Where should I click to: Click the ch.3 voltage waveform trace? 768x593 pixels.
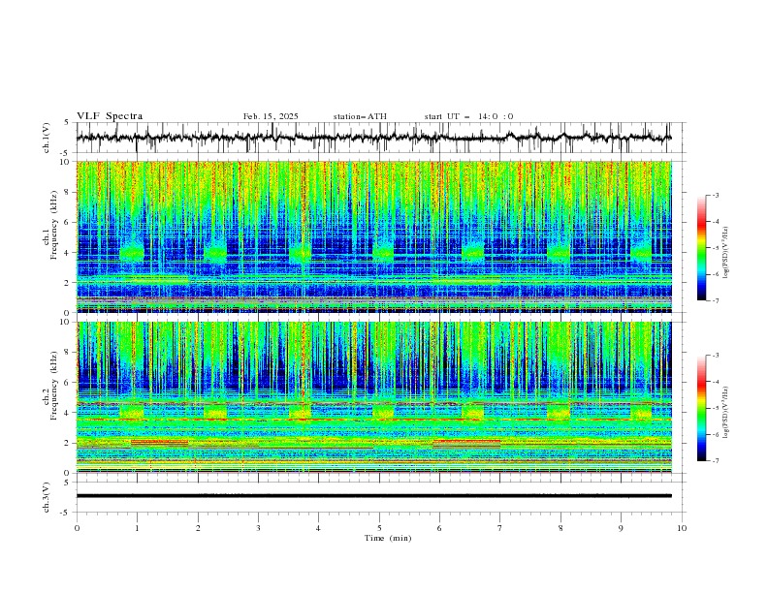373,496
